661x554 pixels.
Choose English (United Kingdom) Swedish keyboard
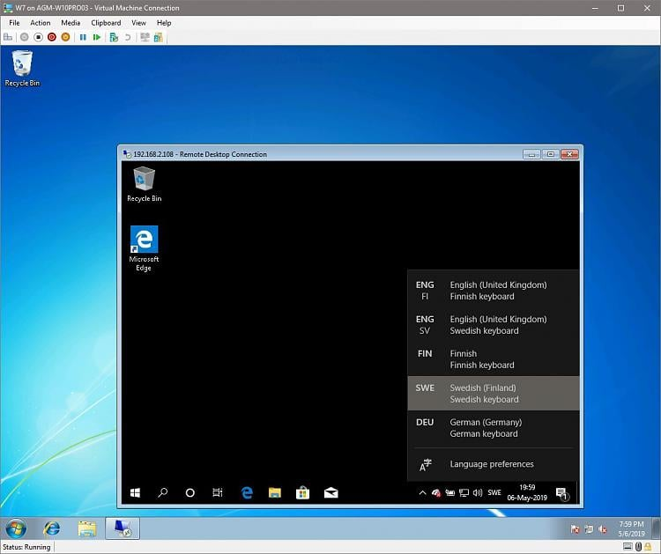tap(494, 325)
